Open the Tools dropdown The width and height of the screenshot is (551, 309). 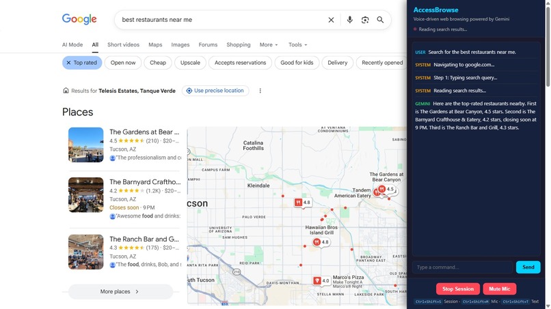click(297, 45)
